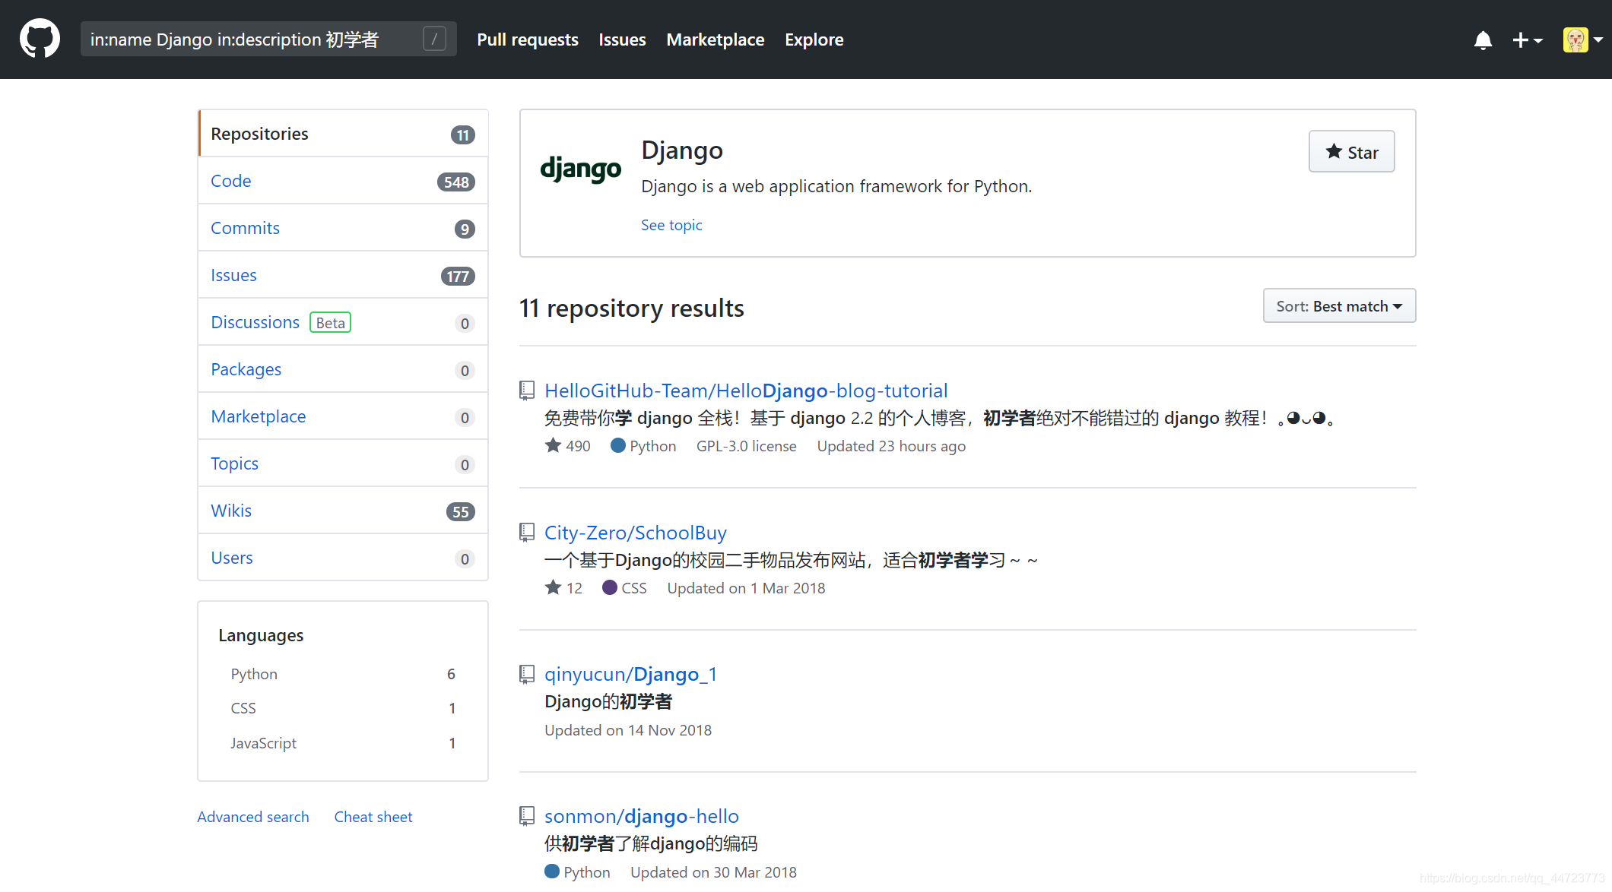The width and height of the screenshot is (1612, 892).
Task: Open Marketplace in top navigation
Action: (716, 40)
